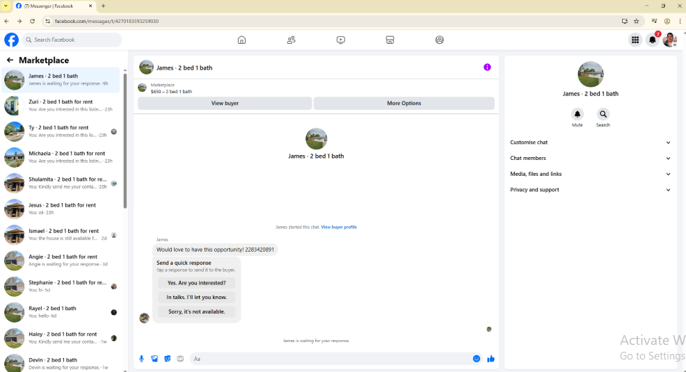Reload the browser page
This screenshot has width=686, height=372.
pos(33,21)
